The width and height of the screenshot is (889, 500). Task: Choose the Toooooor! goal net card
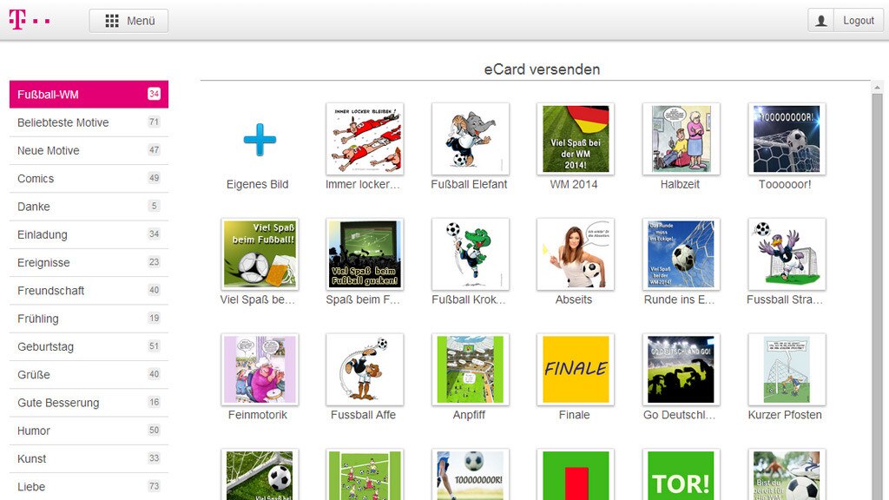tap(786, 139)
